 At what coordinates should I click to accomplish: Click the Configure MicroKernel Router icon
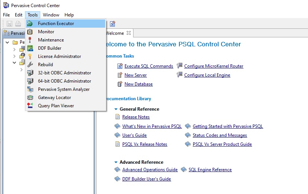pyautogui.click(x=179, y=65)
